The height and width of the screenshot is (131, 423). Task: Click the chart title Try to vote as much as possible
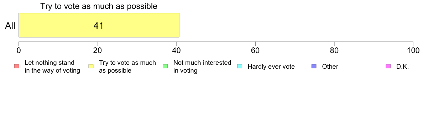coord(99,6)
